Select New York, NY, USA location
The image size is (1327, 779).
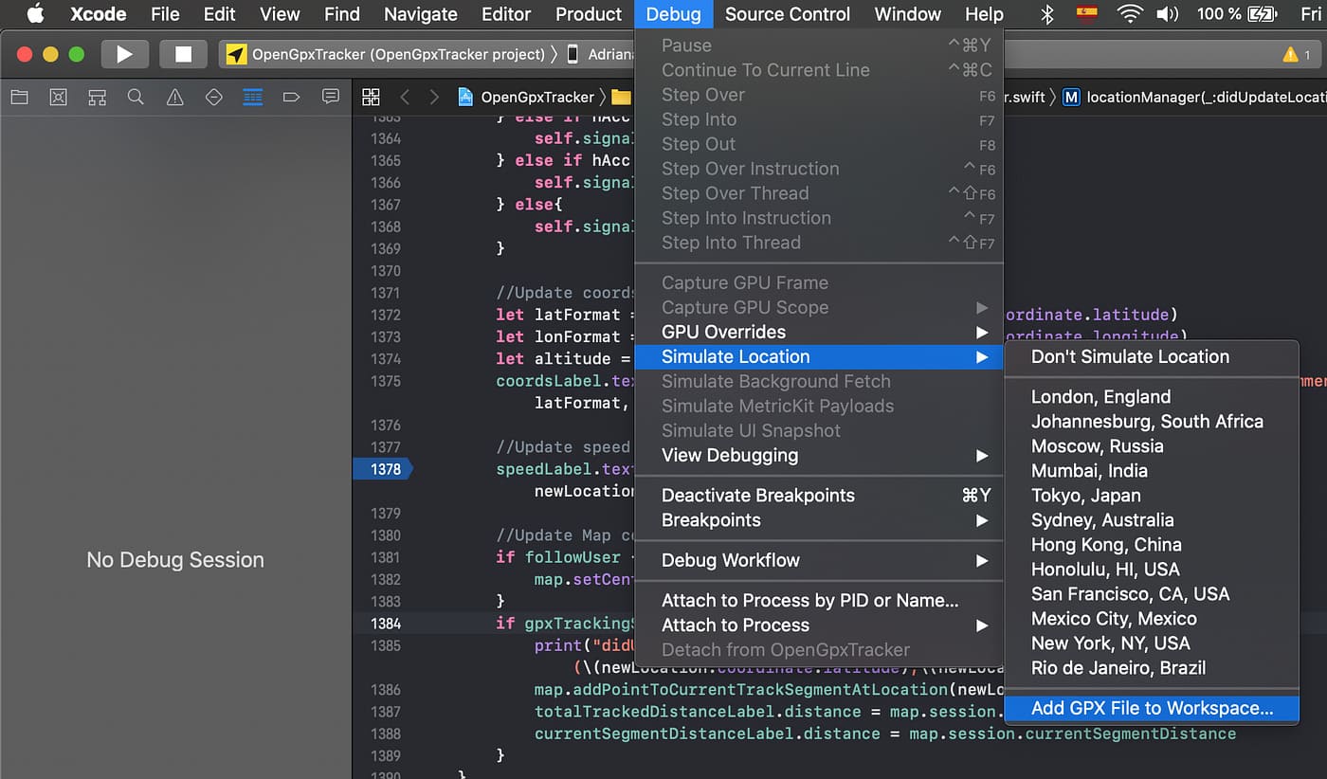click(x=1152, y=643)
